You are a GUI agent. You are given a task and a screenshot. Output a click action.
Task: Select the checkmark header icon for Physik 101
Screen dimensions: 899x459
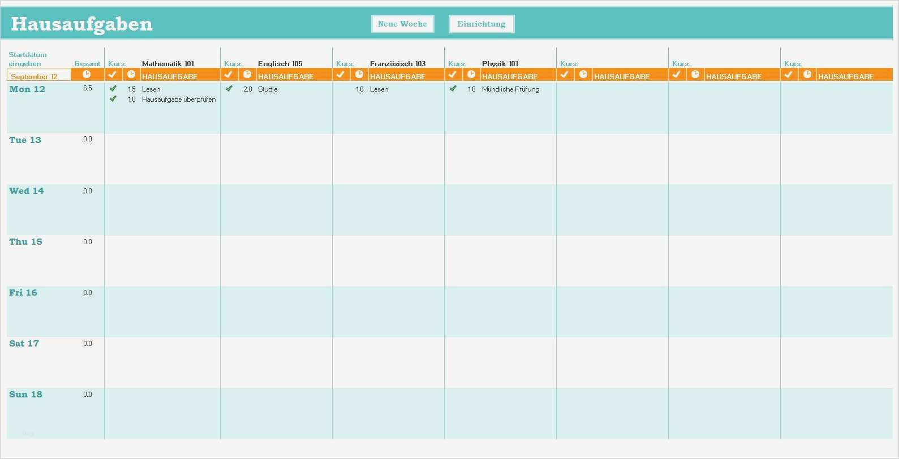click(453, 75)
